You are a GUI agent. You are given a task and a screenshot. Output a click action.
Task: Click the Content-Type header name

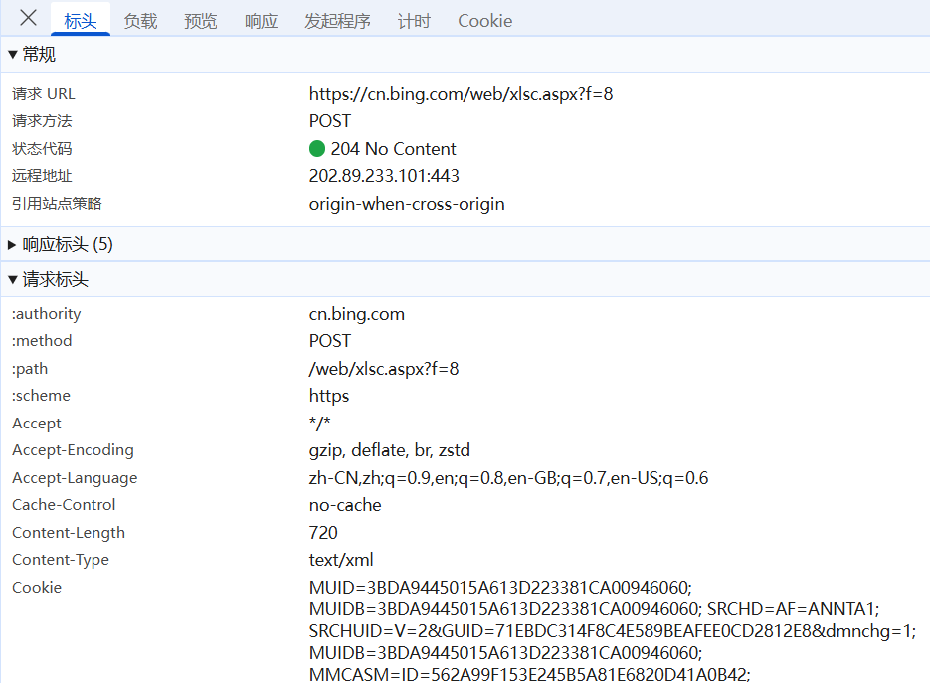pos(61,561)
